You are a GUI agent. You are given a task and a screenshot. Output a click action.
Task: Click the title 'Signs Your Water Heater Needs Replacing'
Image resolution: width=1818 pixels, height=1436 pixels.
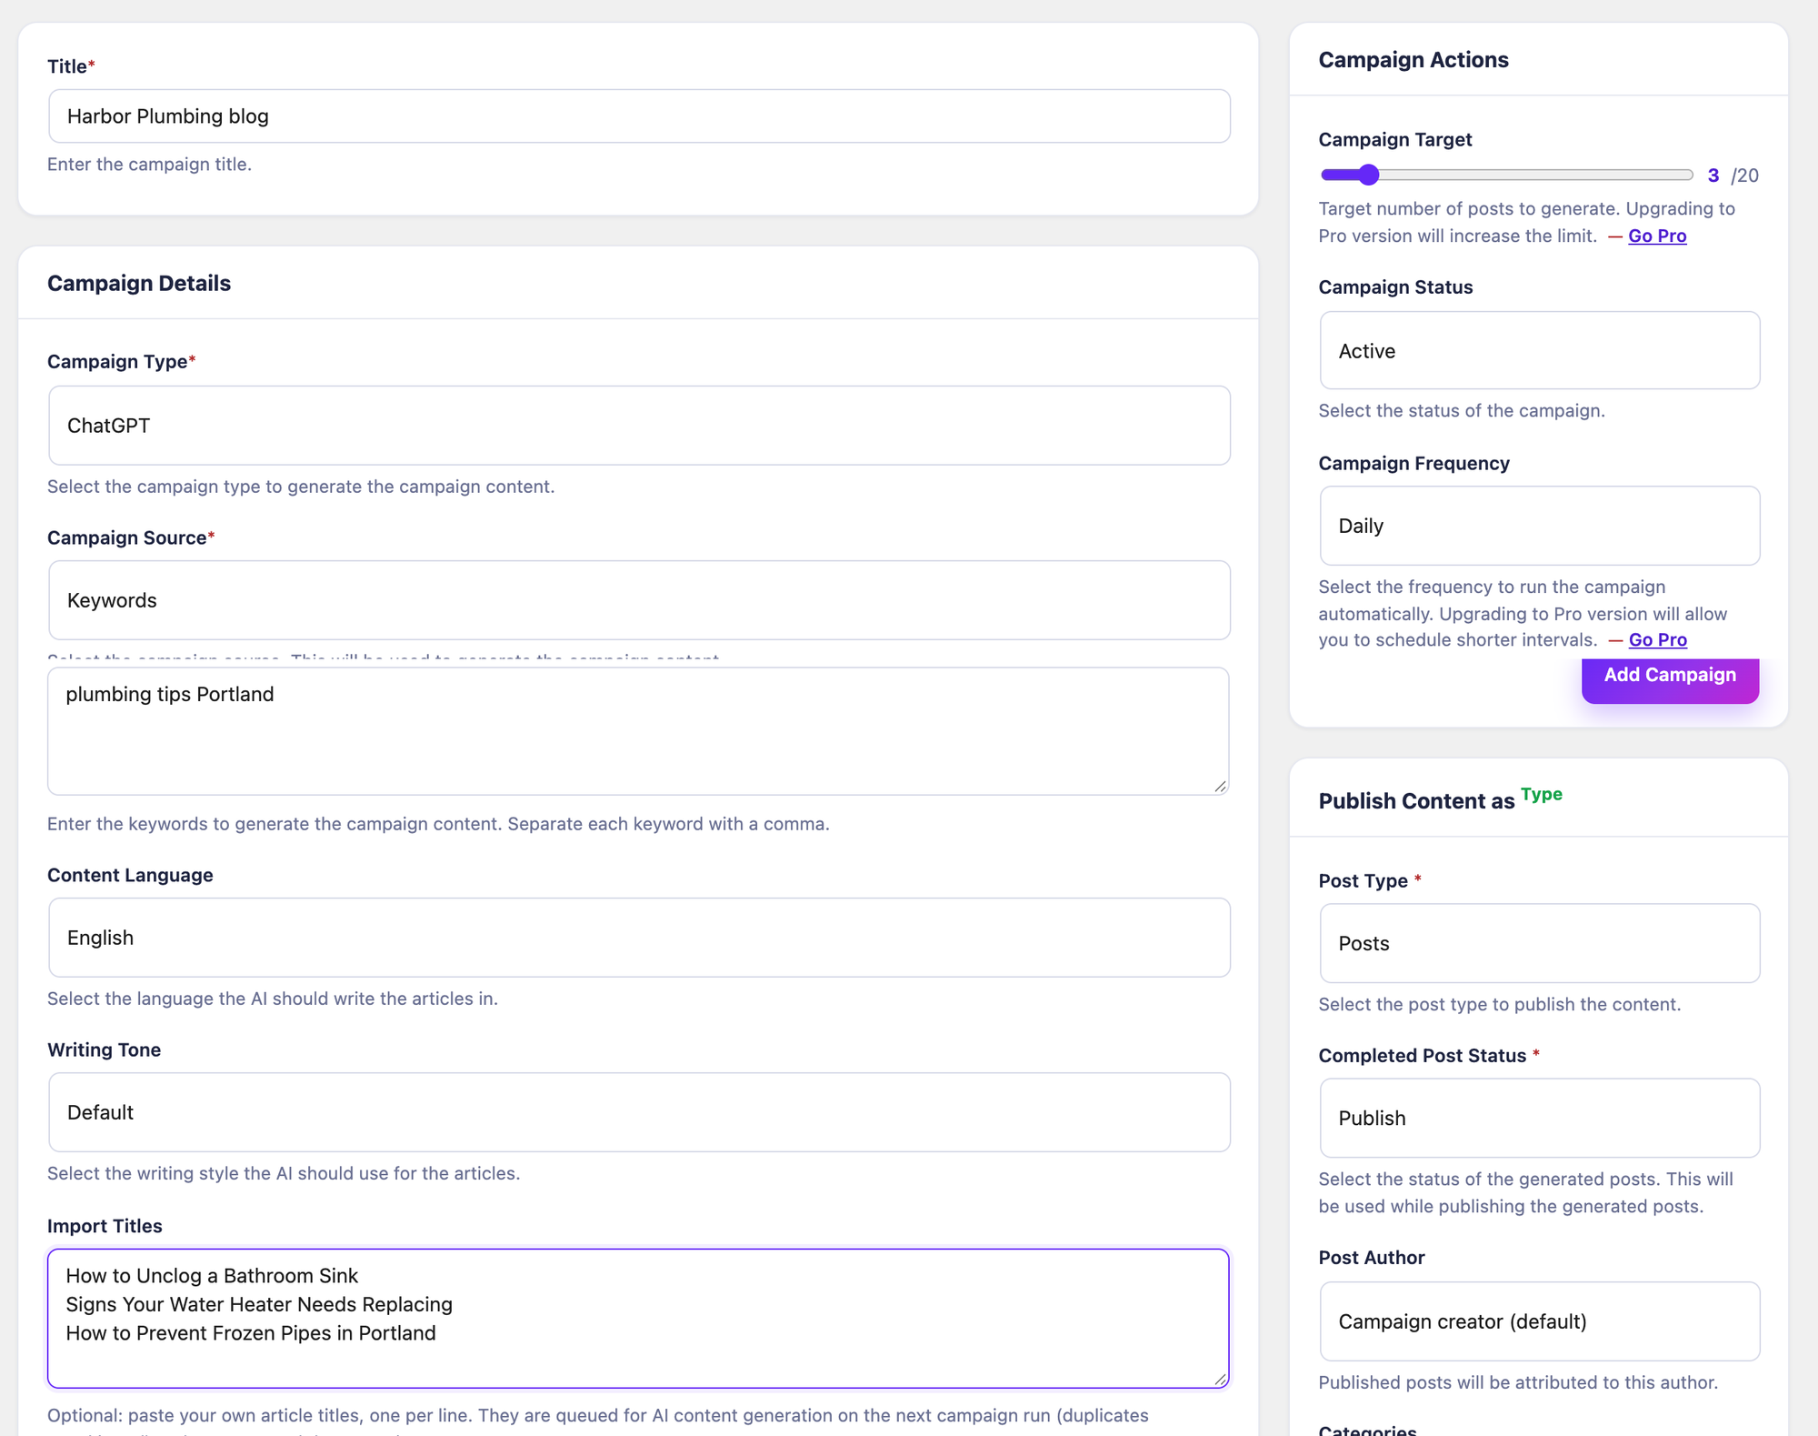pos(259,1304)
